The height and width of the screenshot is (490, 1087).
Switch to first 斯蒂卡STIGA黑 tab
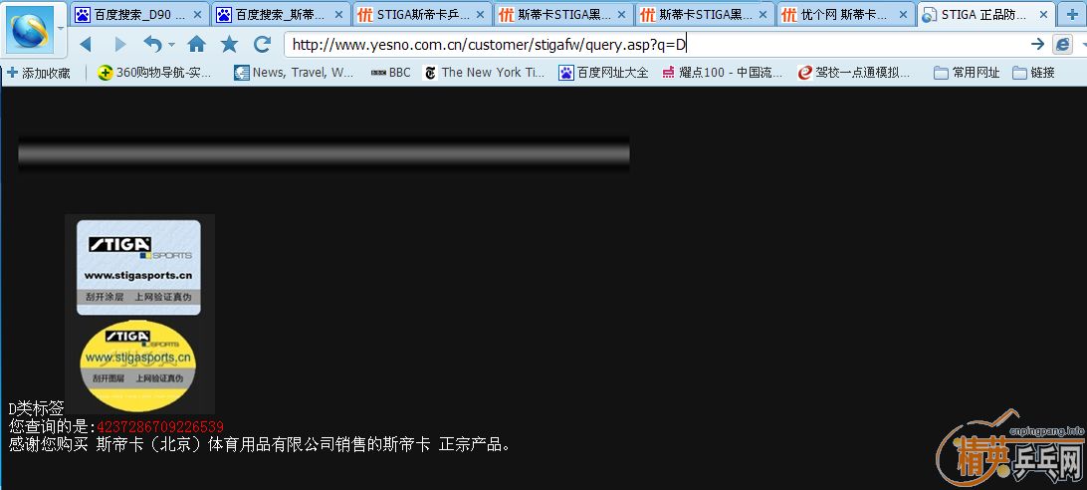[x=563, y=15]
